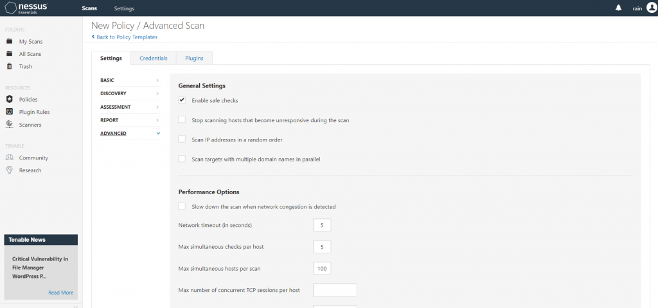Viewport: 658px width, 308px height.
Task: Go Back to Policy Templates
Action: click(x=125, y=37)
